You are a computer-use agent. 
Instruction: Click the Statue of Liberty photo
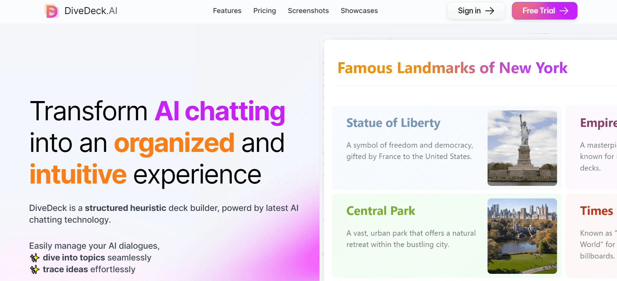[522, 148]
